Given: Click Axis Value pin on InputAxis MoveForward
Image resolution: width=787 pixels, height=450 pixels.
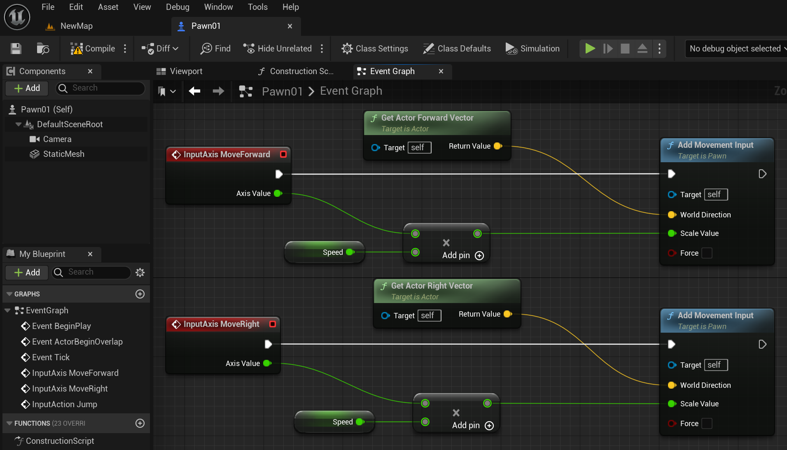Looking at the screenshot, I should coord(278,194).
